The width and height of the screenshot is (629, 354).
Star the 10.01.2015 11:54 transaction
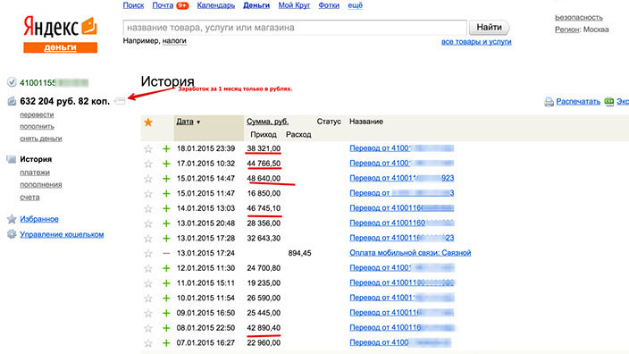148,299
